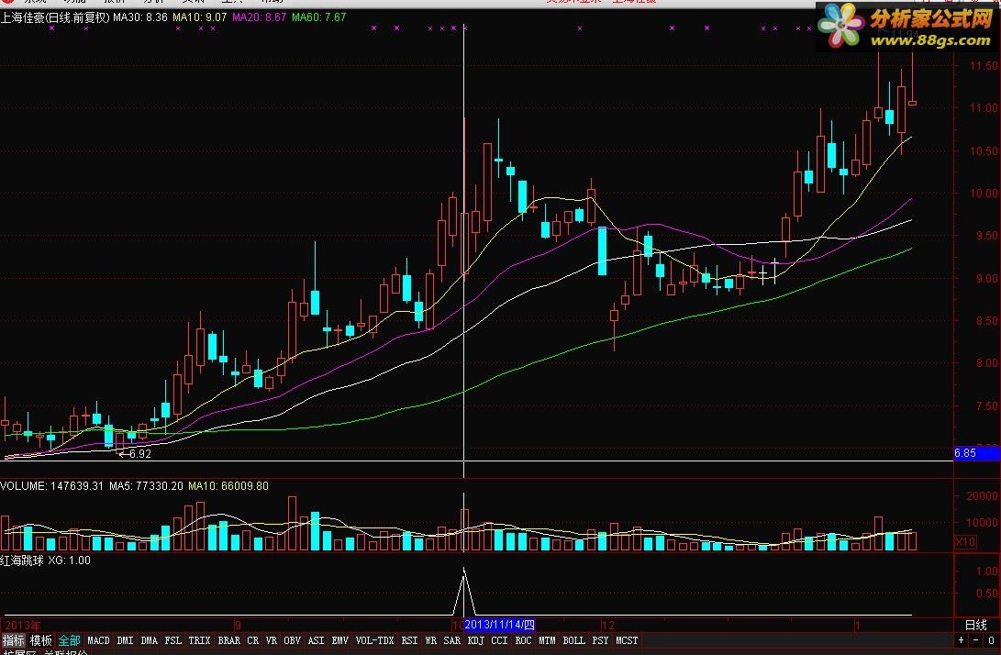Click the 0 reset zoom button

click(991, 640)
